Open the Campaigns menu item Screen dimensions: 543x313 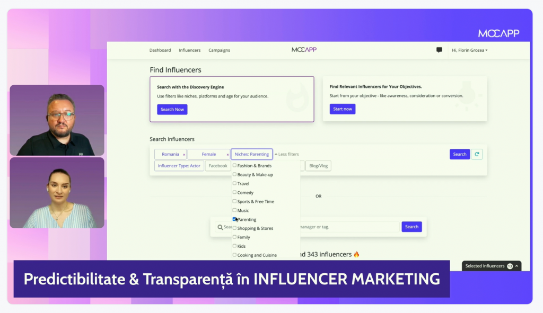coord(219,50)
